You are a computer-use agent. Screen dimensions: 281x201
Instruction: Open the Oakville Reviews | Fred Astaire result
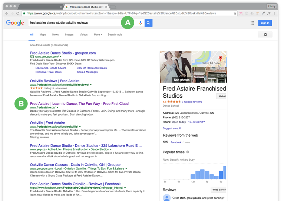click(x=54, y=81)
